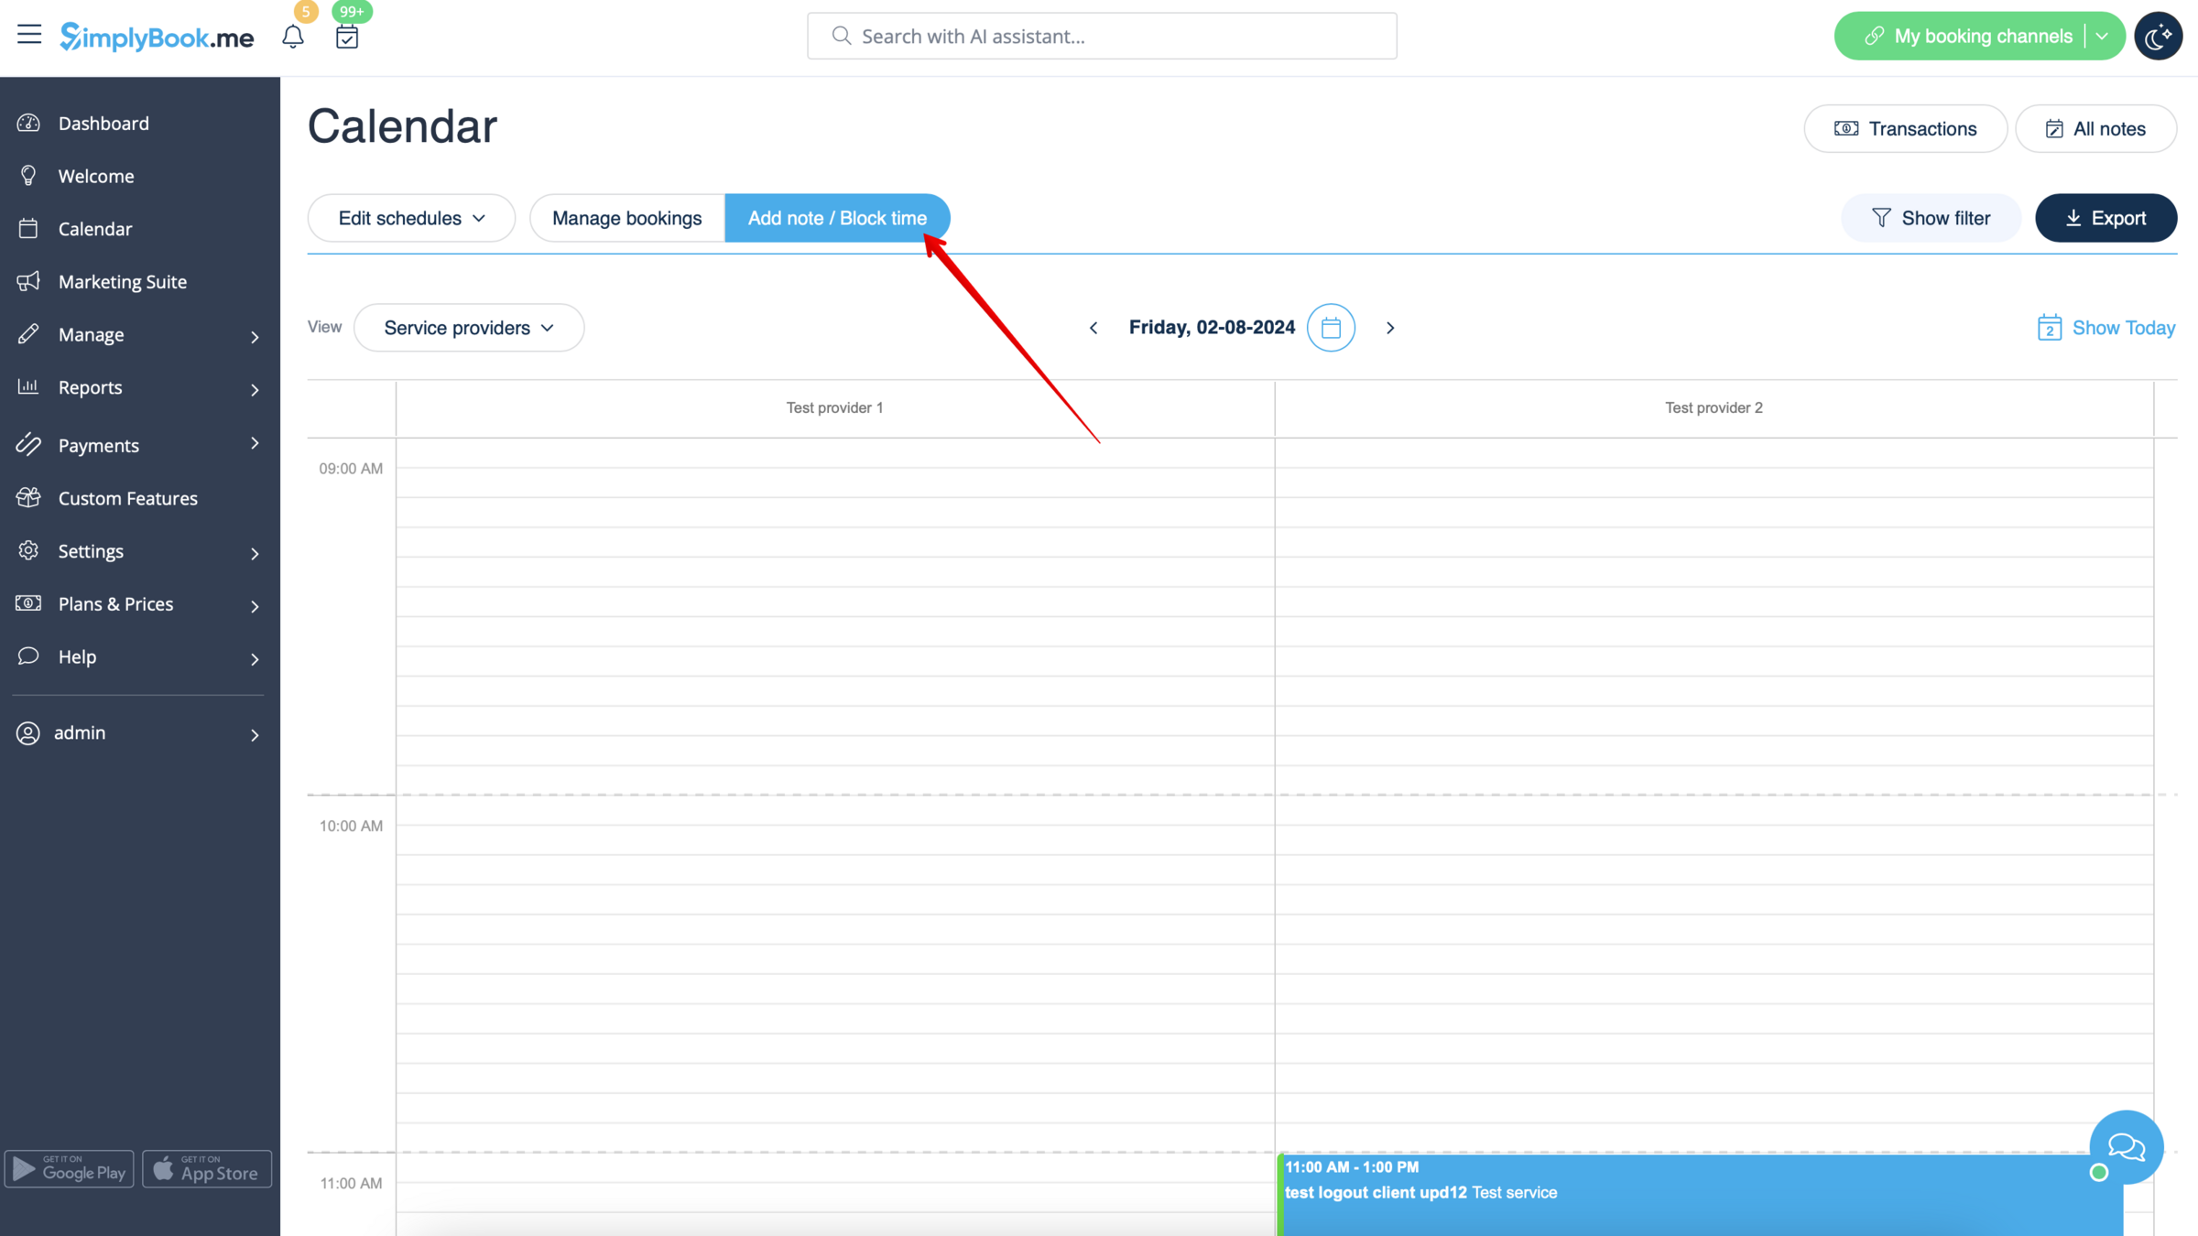The image size is (2198, 1236).
Task: Toggle dark mode with the moon button
Action: 2158,35
